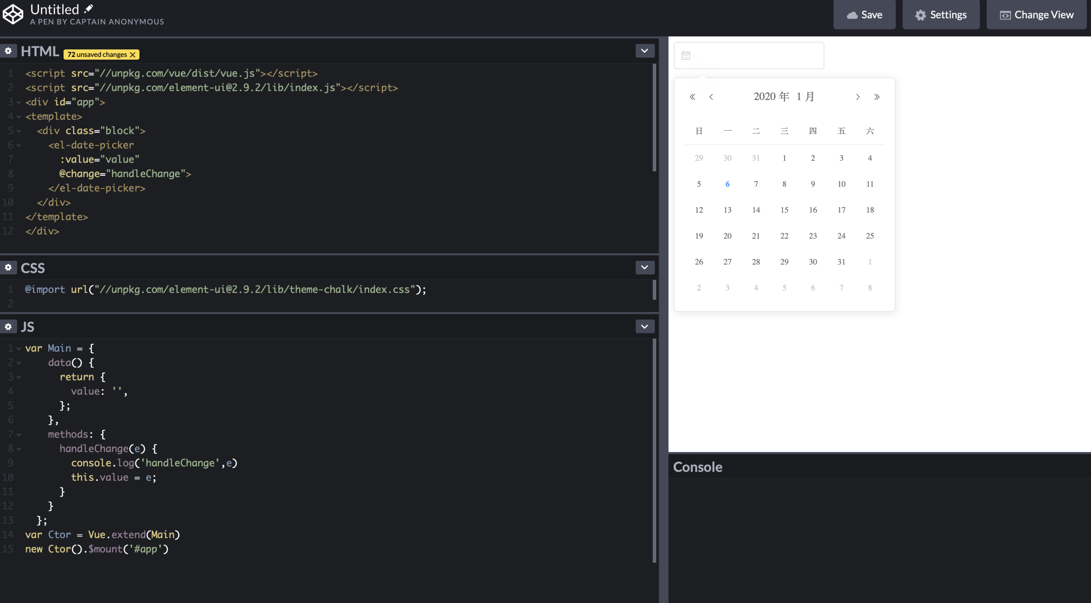Save the pen
Image resolution: width=1091 pixels, height=603 pixels.
click(x=864, y=14)
